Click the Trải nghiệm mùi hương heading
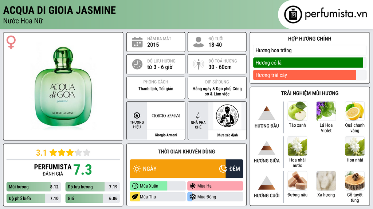 [x=310, y=93]
